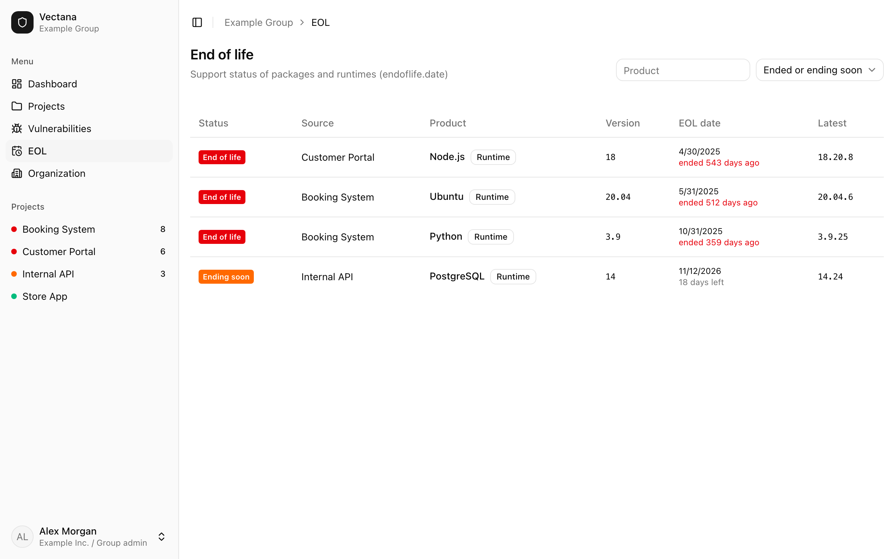Viewport: 895px width, 559px height.
Task: Open the Internal API project in sidebar
Action: point(89,274)
